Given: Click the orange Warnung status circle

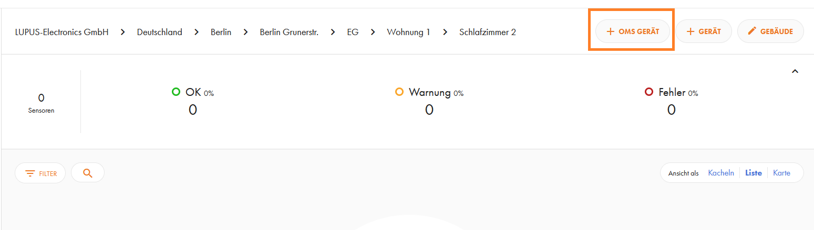Looking at the screenshot, I should 399,92.
